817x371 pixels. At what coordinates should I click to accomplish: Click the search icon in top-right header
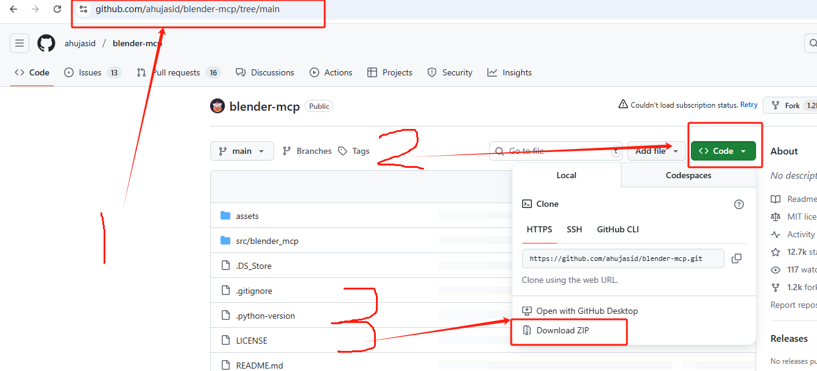(x=812, y=43)
